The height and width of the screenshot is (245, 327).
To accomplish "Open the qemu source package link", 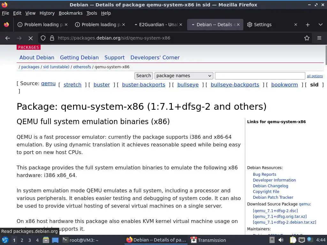I will (48, 84).
